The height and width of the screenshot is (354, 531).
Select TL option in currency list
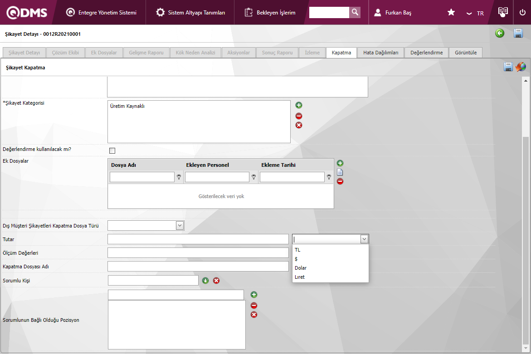[x=297, y=250]
